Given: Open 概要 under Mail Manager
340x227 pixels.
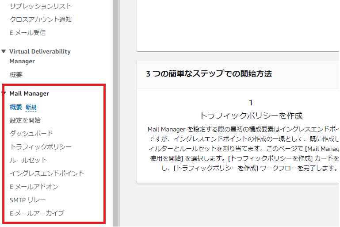Looking at the screenshot, I should (16, 107).
